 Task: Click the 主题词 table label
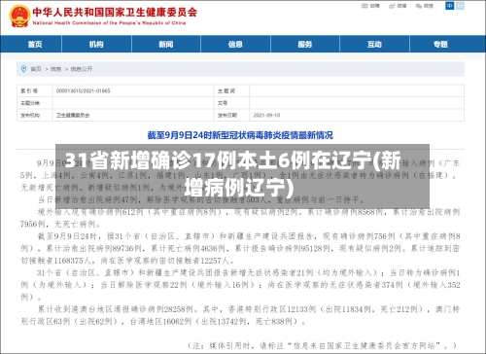(x=226, y=91)
